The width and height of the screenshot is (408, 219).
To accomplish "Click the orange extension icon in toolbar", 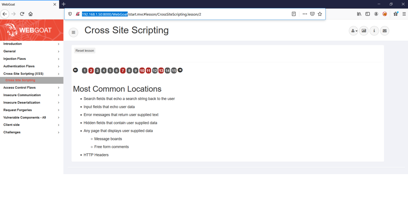I will [385, 14].
